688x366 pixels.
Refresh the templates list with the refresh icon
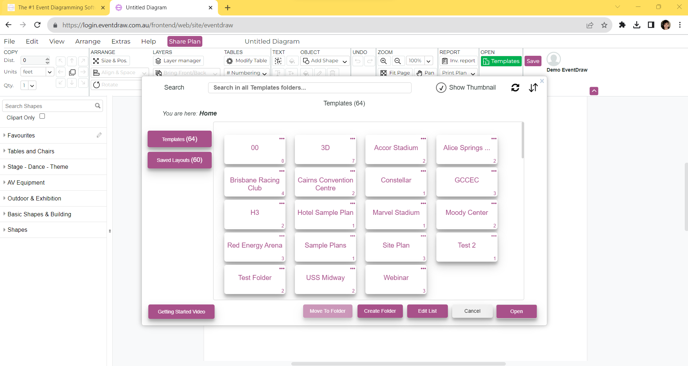coord(515,87)
